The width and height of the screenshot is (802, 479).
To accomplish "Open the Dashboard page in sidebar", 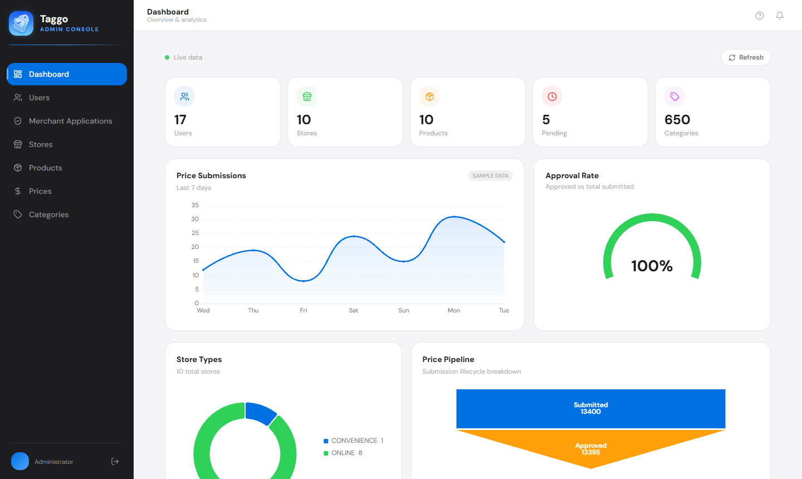I will (x=67, y=74).
